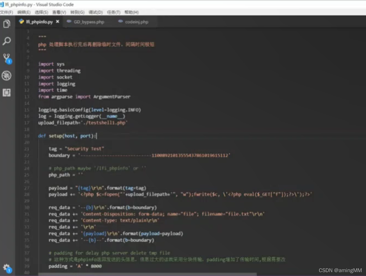Click line number 28 in the gutter
The image size is (366, 276).
coord(27,195)
